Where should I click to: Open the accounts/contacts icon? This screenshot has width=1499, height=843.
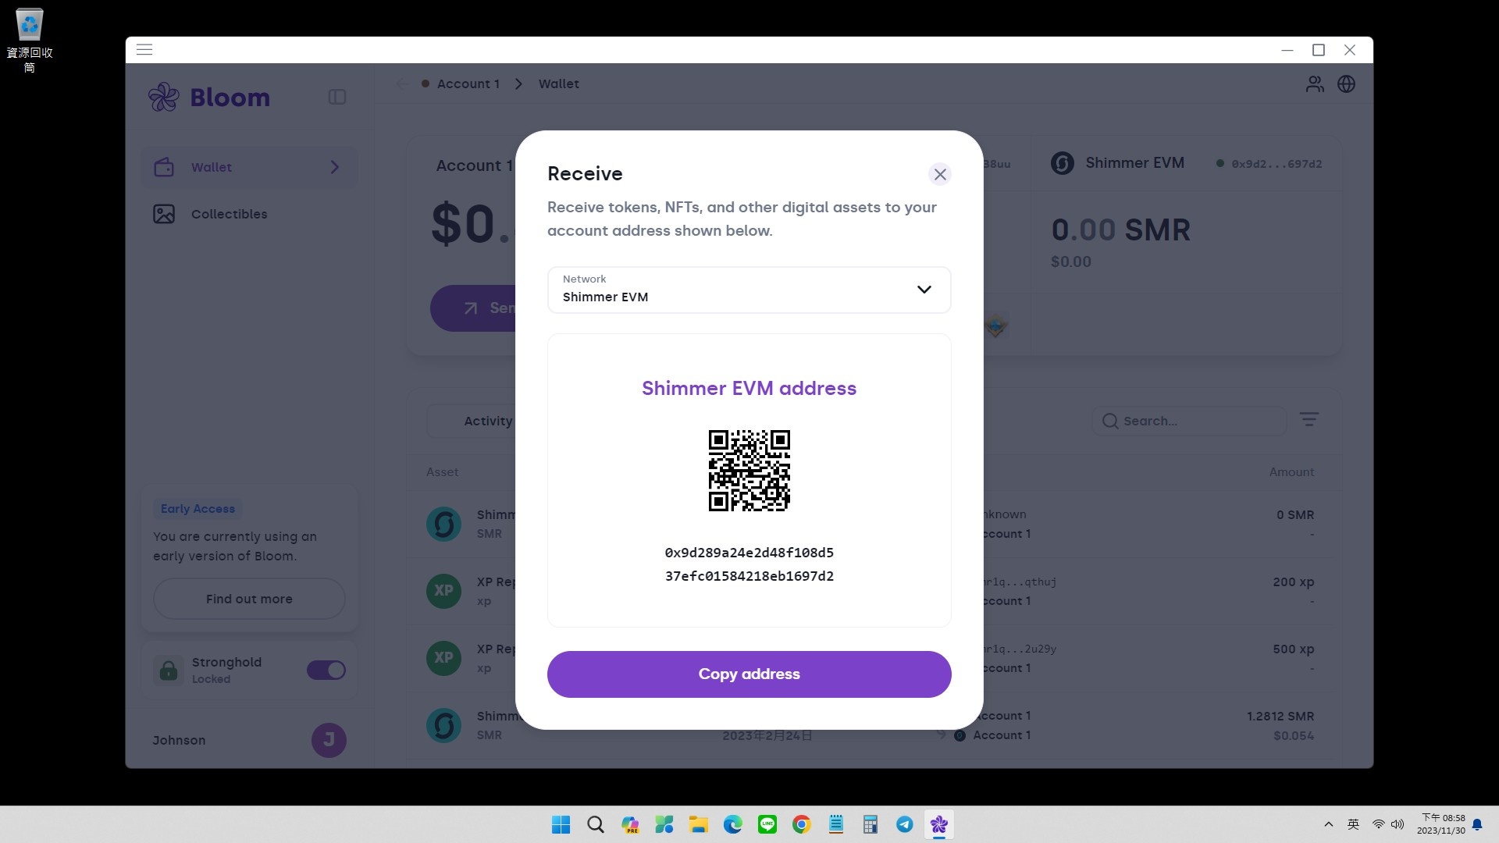(1315, 84)
